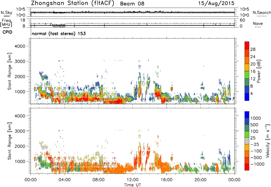
Task: Click the 'CPID' label
Action: coord(7,32)
